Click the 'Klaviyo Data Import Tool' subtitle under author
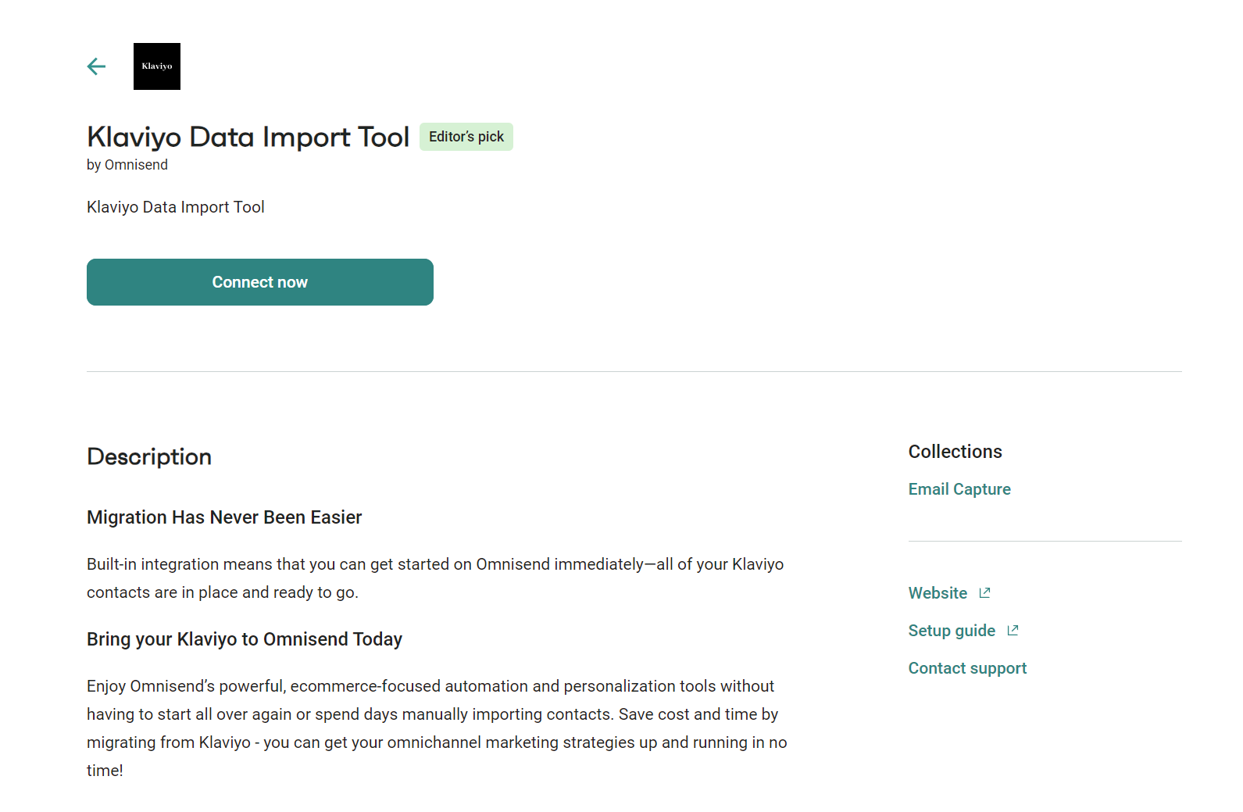Screen dimensions: 1243x812 176,207
